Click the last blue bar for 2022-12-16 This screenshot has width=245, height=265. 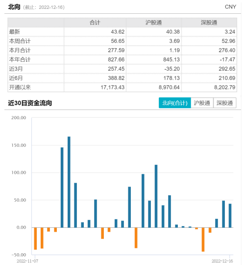[230, 215]
